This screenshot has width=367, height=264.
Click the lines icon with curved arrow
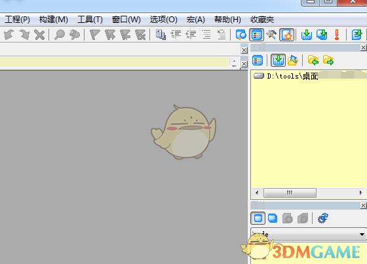coord(222,35)
